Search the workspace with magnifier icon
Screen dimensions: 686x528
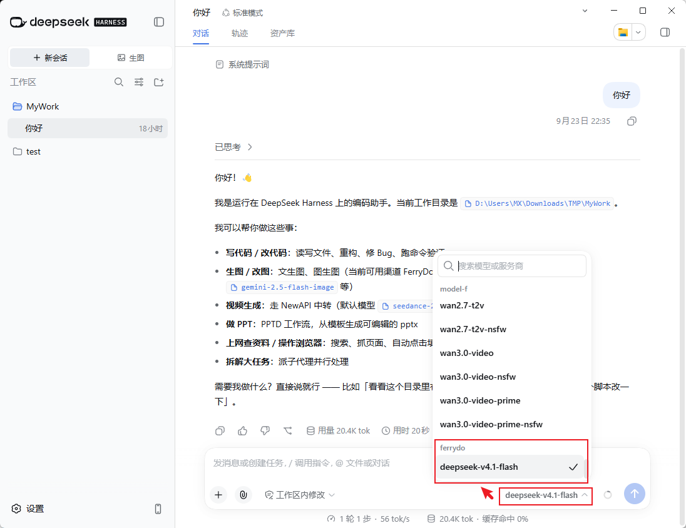(118, 82)
